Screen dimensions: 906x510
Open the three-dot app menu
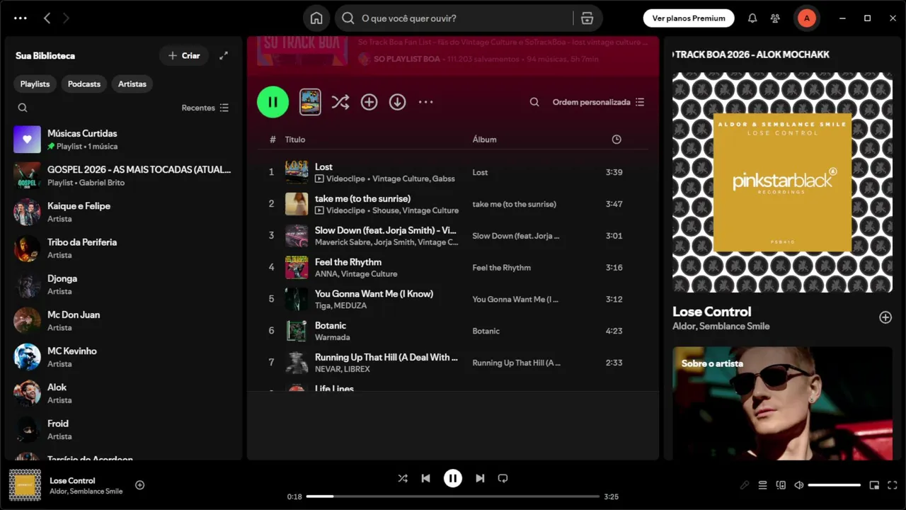21,18
